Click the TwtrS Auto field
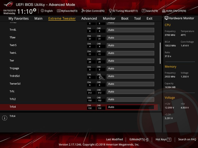 point(130,45)
